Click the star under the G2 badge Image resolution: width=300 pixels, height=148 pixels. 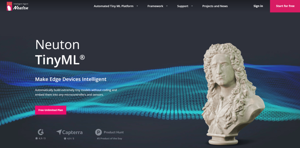pos(37,138)
